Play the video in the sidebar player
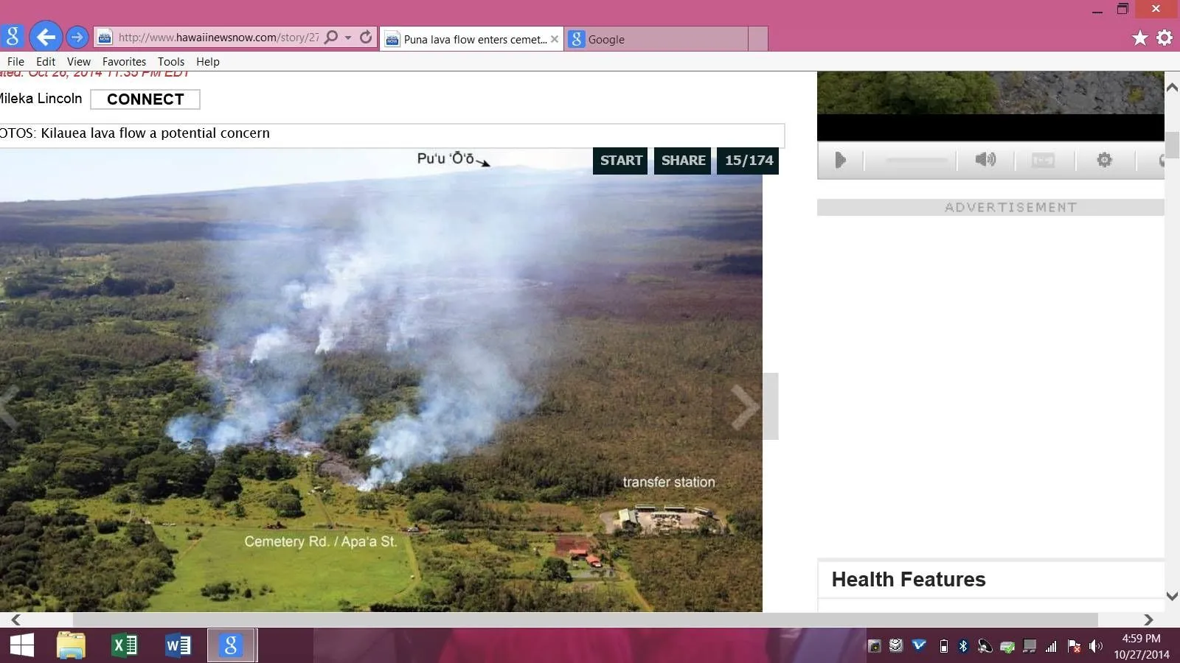 tap(840, 160)
